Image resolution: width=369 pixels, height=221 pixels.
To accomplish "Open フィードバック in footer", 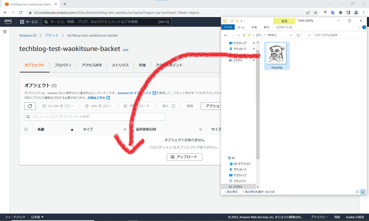I will (x=15, y=217).
